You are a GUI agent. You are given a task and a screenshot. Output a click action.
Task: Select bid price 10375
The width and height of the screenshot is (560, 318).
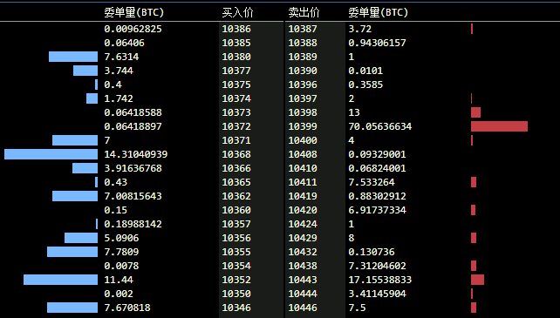click(x=236, y=85)
